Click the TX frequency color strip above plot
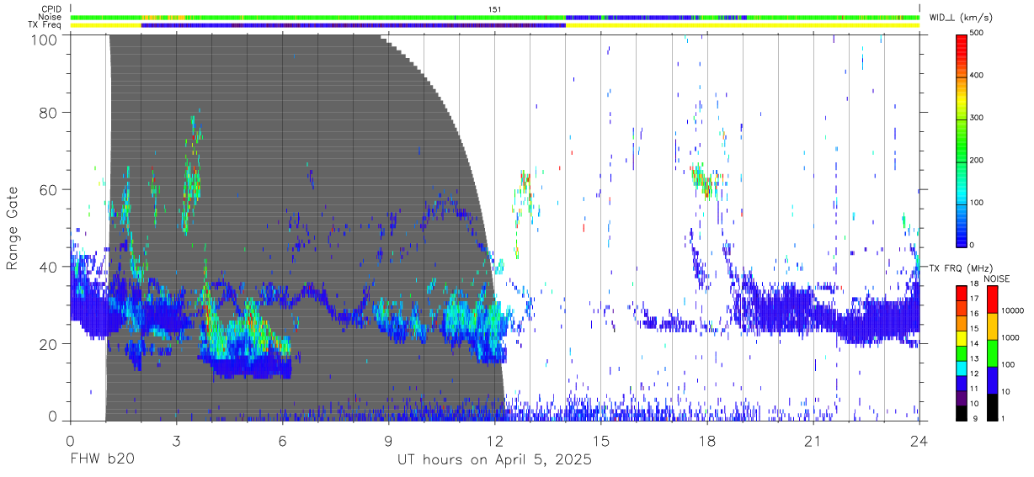 pyautogui.click(x=494, y=25)
